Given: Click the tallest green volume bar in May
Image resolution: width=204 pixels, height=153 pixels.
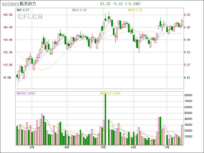Looking at the screenshot, I should point(105,119).
